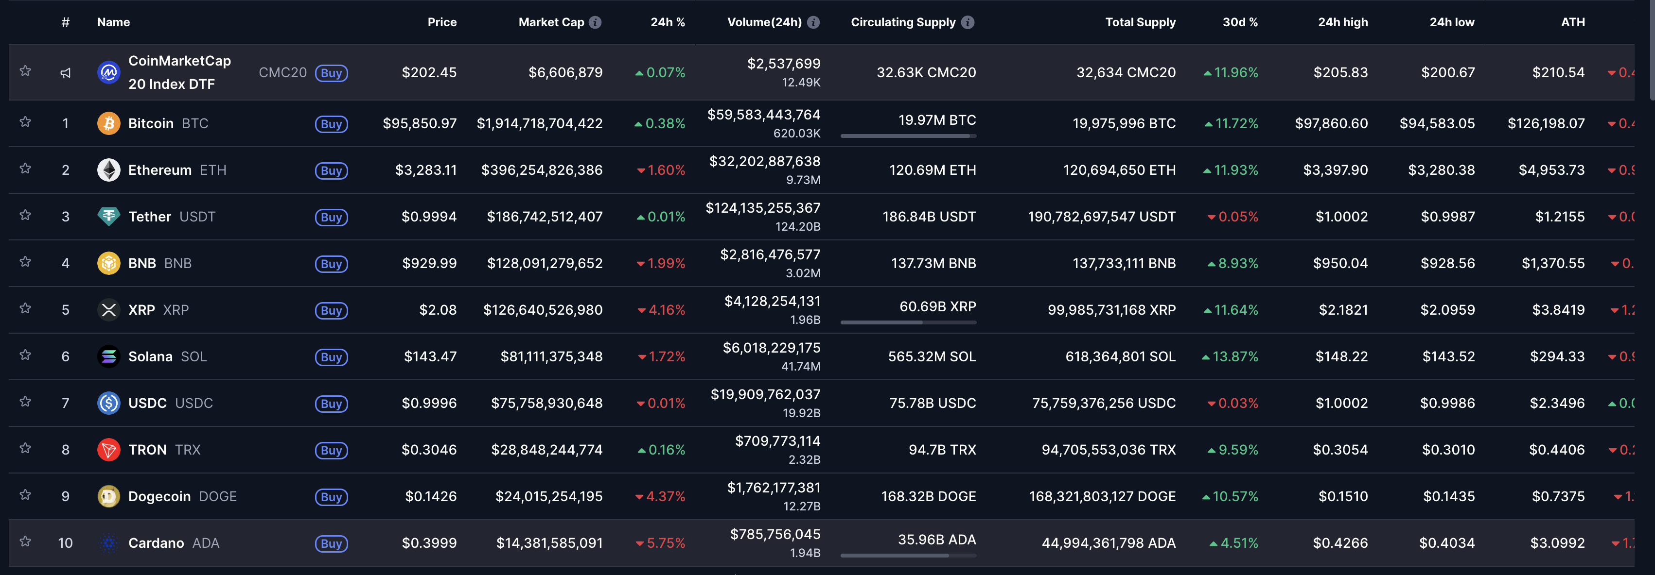This screenshot has width=1655, height=575.
Task: Click the Bitcoin coin logo icon
Action: [x=108, y=123]
